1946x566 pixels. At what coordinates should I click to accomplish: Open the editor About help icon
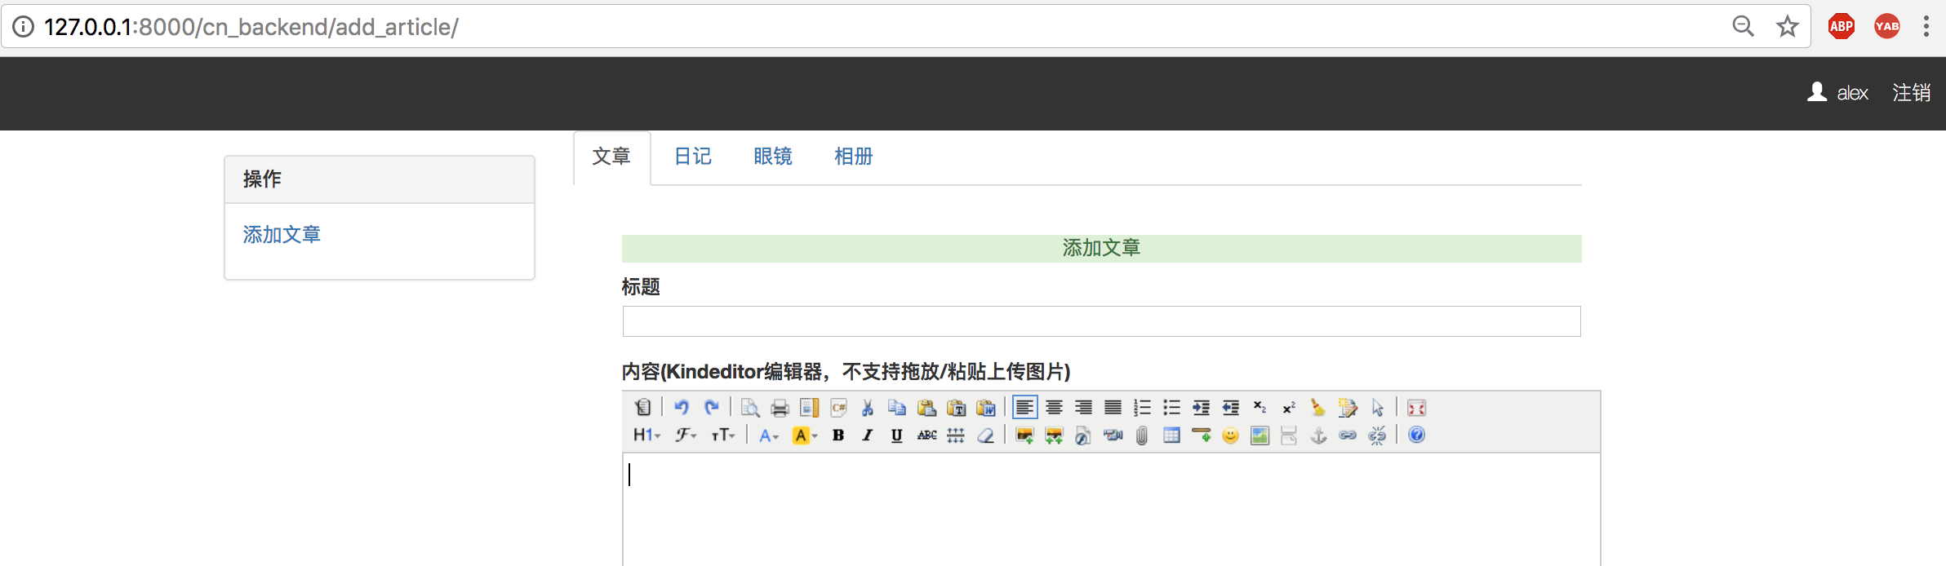tap(1416, 435)
